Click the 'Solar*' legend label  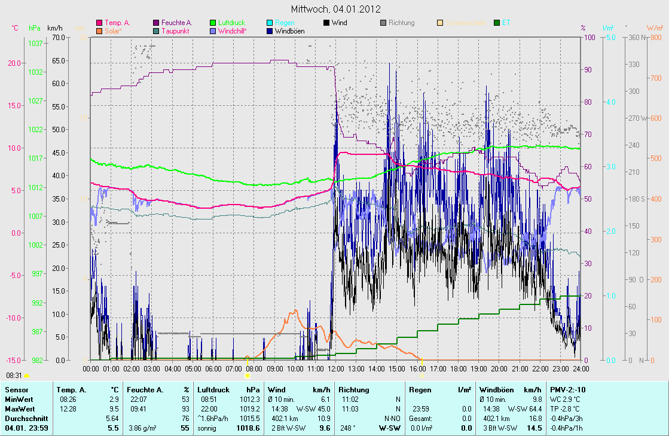[x=113, y=31]
